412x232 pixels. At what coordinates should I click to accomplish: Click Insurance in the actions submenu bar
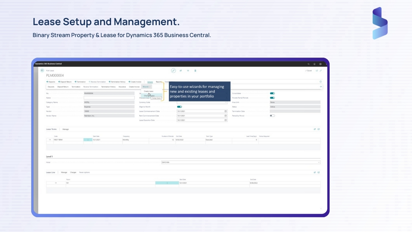pos(122,87)
